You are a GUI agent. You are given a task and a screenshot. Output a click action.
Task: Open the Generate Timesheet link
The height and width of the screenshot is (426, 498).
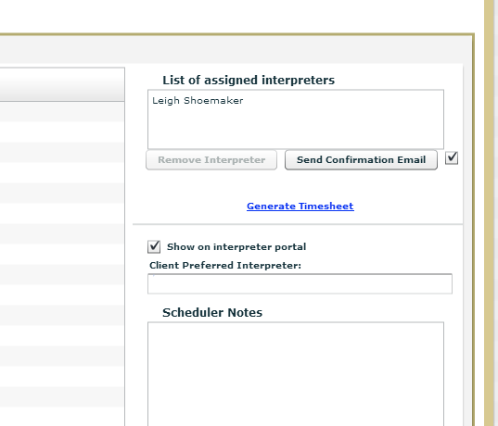[300, 207]
